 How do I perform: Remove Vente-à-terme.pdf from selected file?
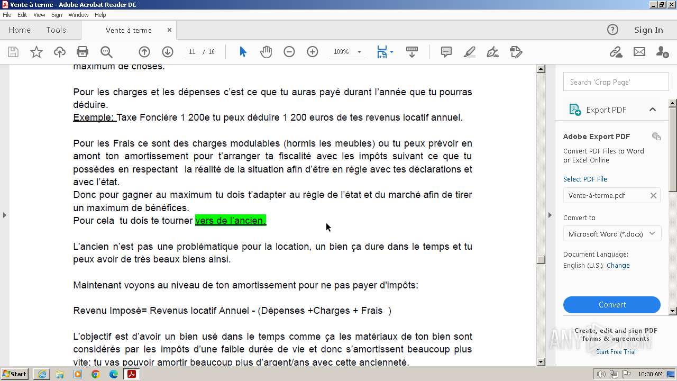click(x=653, y=195)
